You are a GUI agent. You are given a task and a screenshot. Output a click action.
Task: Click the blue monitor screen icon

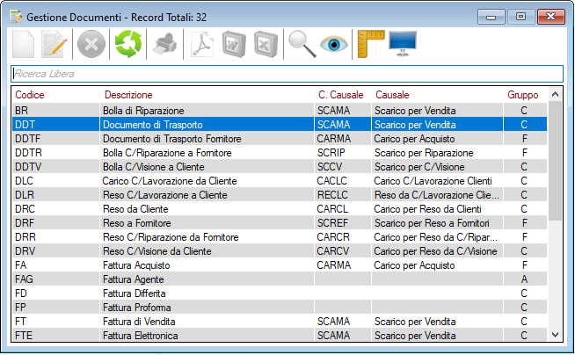[x=403, y=44]
